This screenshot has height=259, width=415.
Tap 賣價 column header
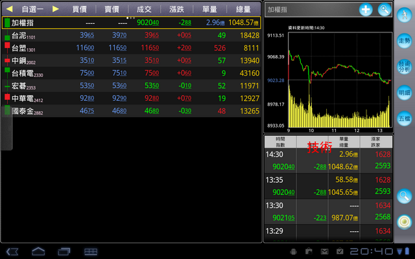tap(112, 9)
